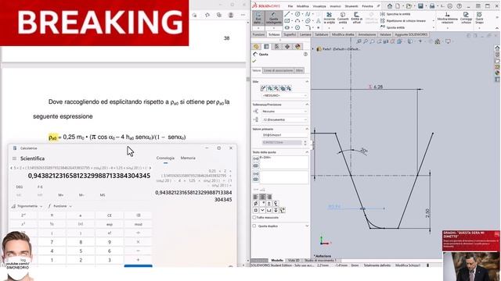Click the New document icon in SolidWorks
This screenshot has width=501, height=281.
coord(398,6)
